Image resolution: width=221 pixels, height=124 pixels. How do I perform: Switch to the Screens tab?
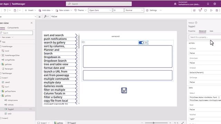[2, 28]
